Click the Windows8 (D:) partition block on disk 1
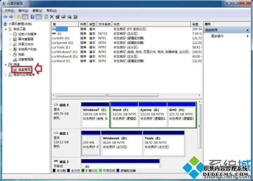The height and width of the screenshot is (181, 253). [122, 143]
